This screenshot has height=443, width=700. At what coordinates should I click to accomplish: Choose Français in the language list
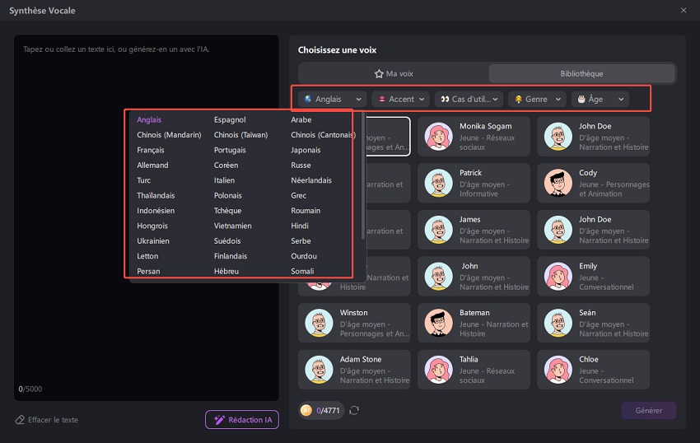coord(151,150)
